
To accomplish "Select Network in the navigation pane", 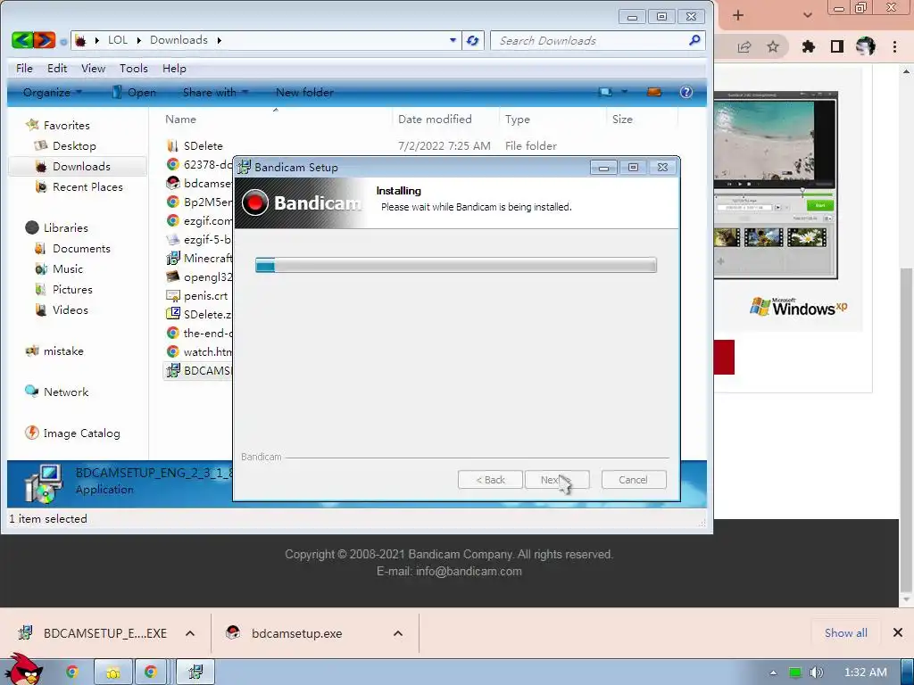I will click(x=66, y=392).
